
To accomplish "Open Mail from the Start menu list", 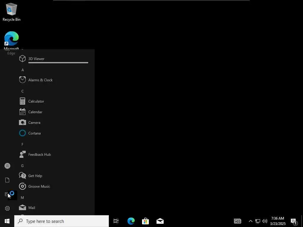I will 54,208.
